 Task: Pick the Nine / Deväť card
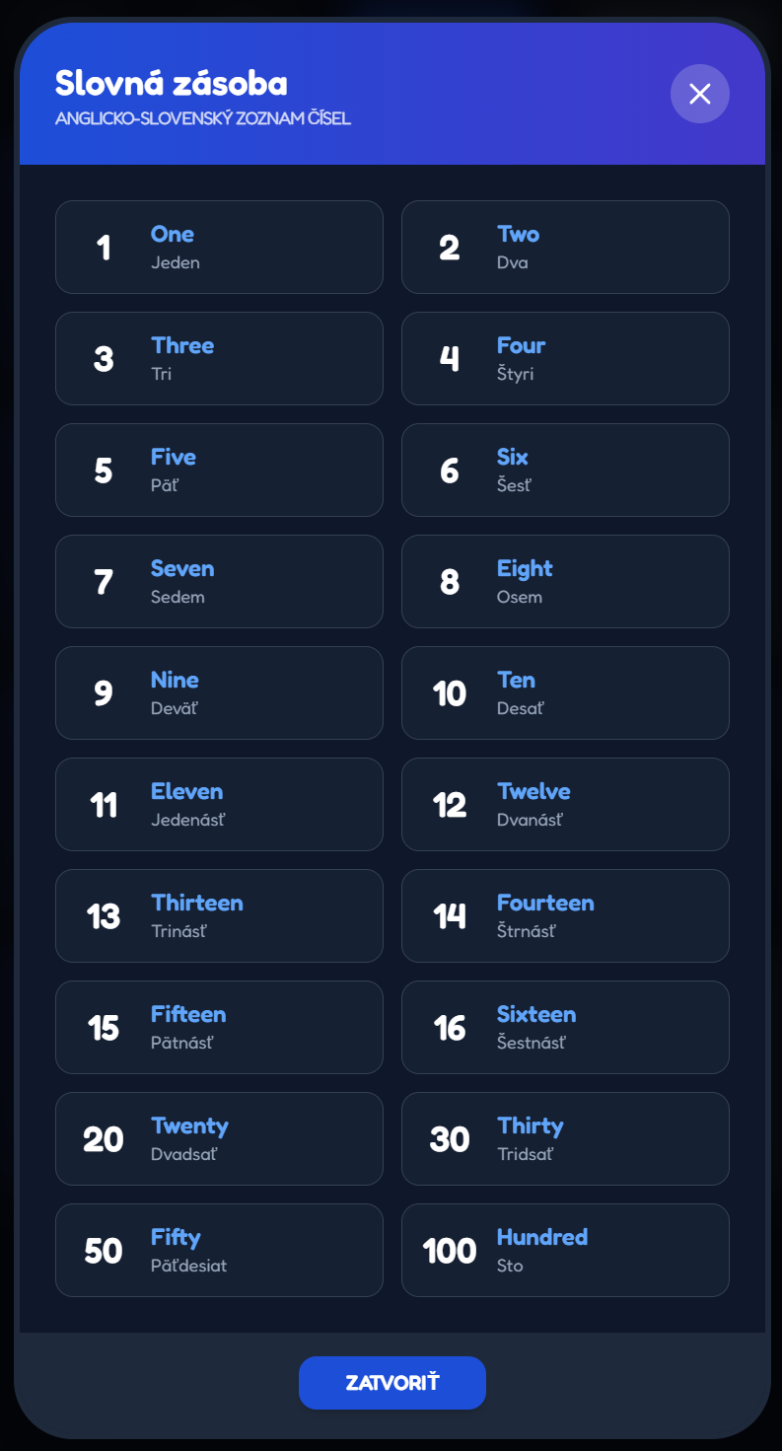coord(219,693)
